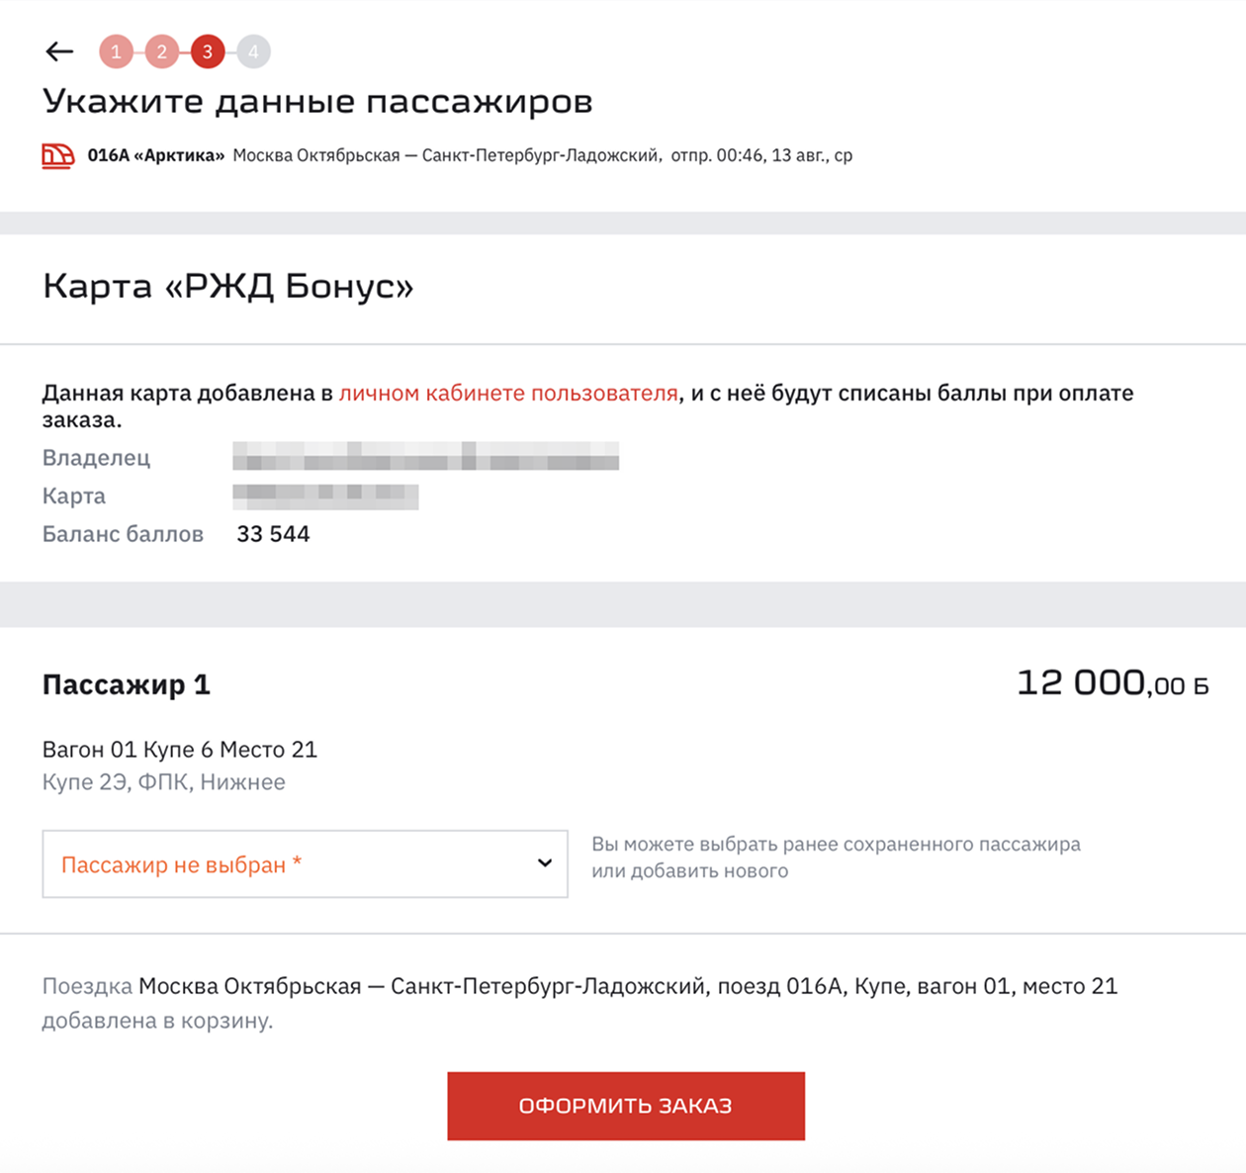This screenshot has height=1173, width=1246.
Task: Click step 4 in the progress indicator
Action: point(253,51)
